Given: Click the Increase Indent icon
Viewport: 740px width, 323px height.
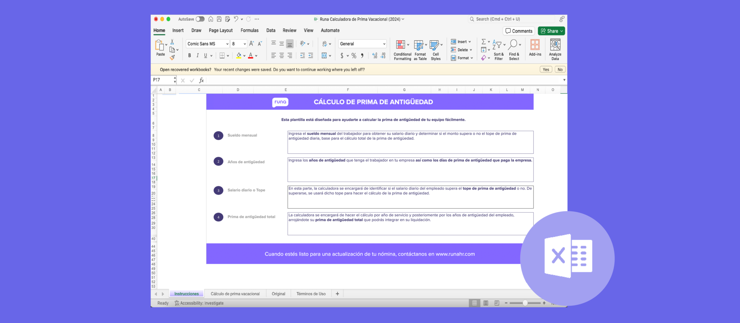Looking at the screenshot, I should pos(311,56).
